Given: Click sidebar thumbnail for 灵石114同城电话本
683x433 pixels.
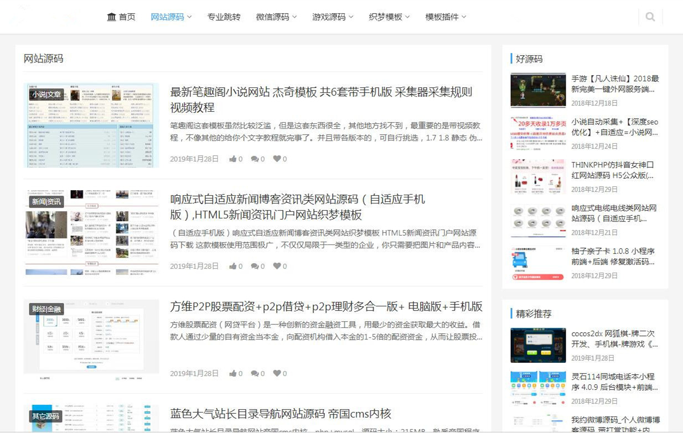Looking at the screenshot, I should pyautogui.click(x=538, y=388).
